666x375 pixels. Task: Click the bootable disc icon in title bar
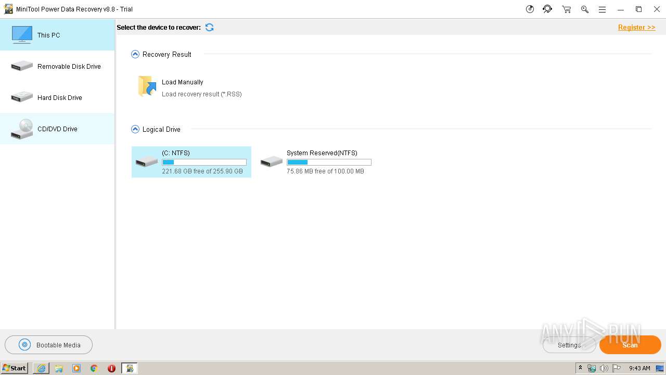530,9
